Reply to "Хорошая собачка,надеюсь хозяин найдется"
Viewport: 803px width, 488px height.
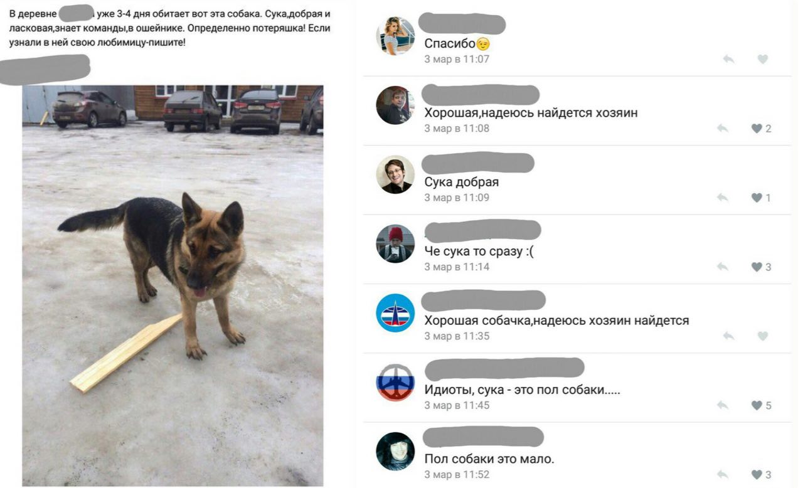point(728,336)
